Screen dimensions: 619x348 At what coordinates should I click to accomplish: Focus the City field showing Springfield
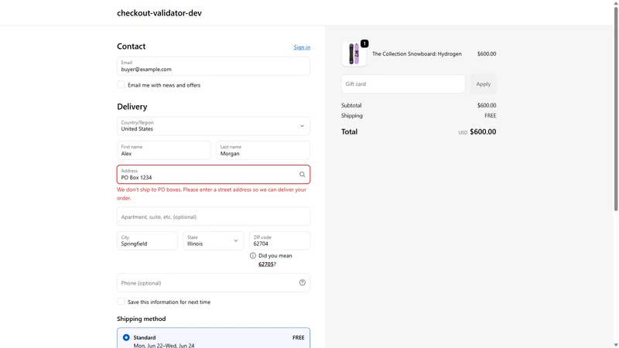[147, 241]
